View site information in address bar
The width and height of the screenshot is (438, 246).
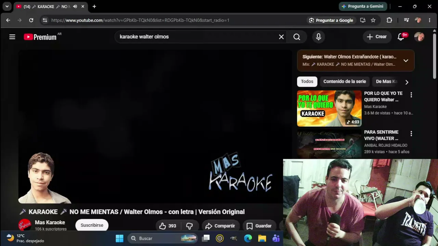(45, 20)
